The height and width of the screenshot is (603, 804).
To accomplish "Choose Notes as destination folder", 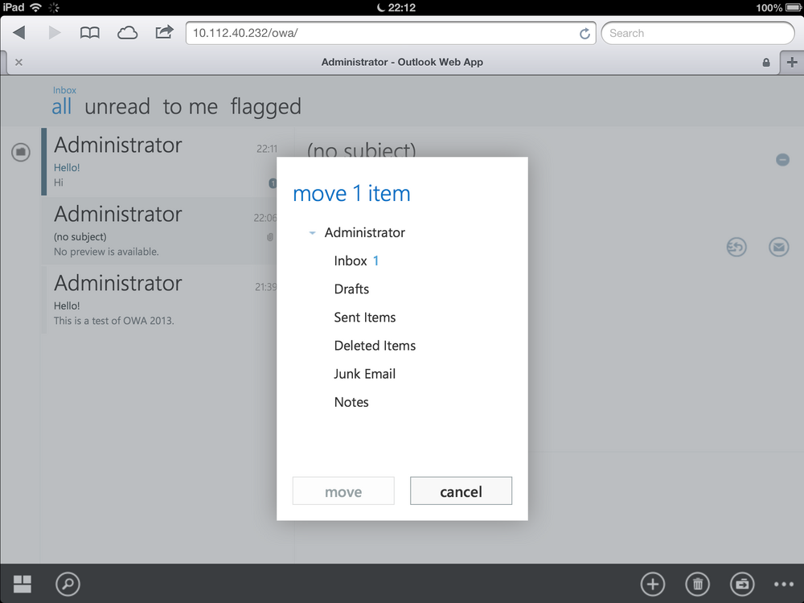I will pos(351,402).
